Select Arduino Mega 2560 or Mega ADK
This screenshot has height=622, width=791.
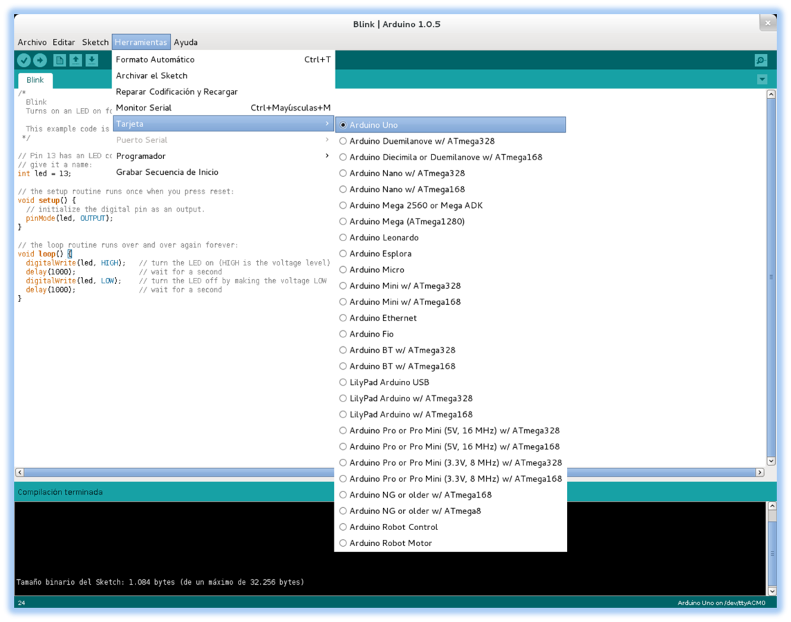pyautogui.click(x=451, y=206)
